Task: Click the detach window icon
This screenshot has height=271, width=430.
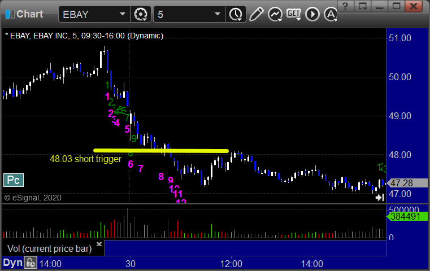Action: click(362, 6)
